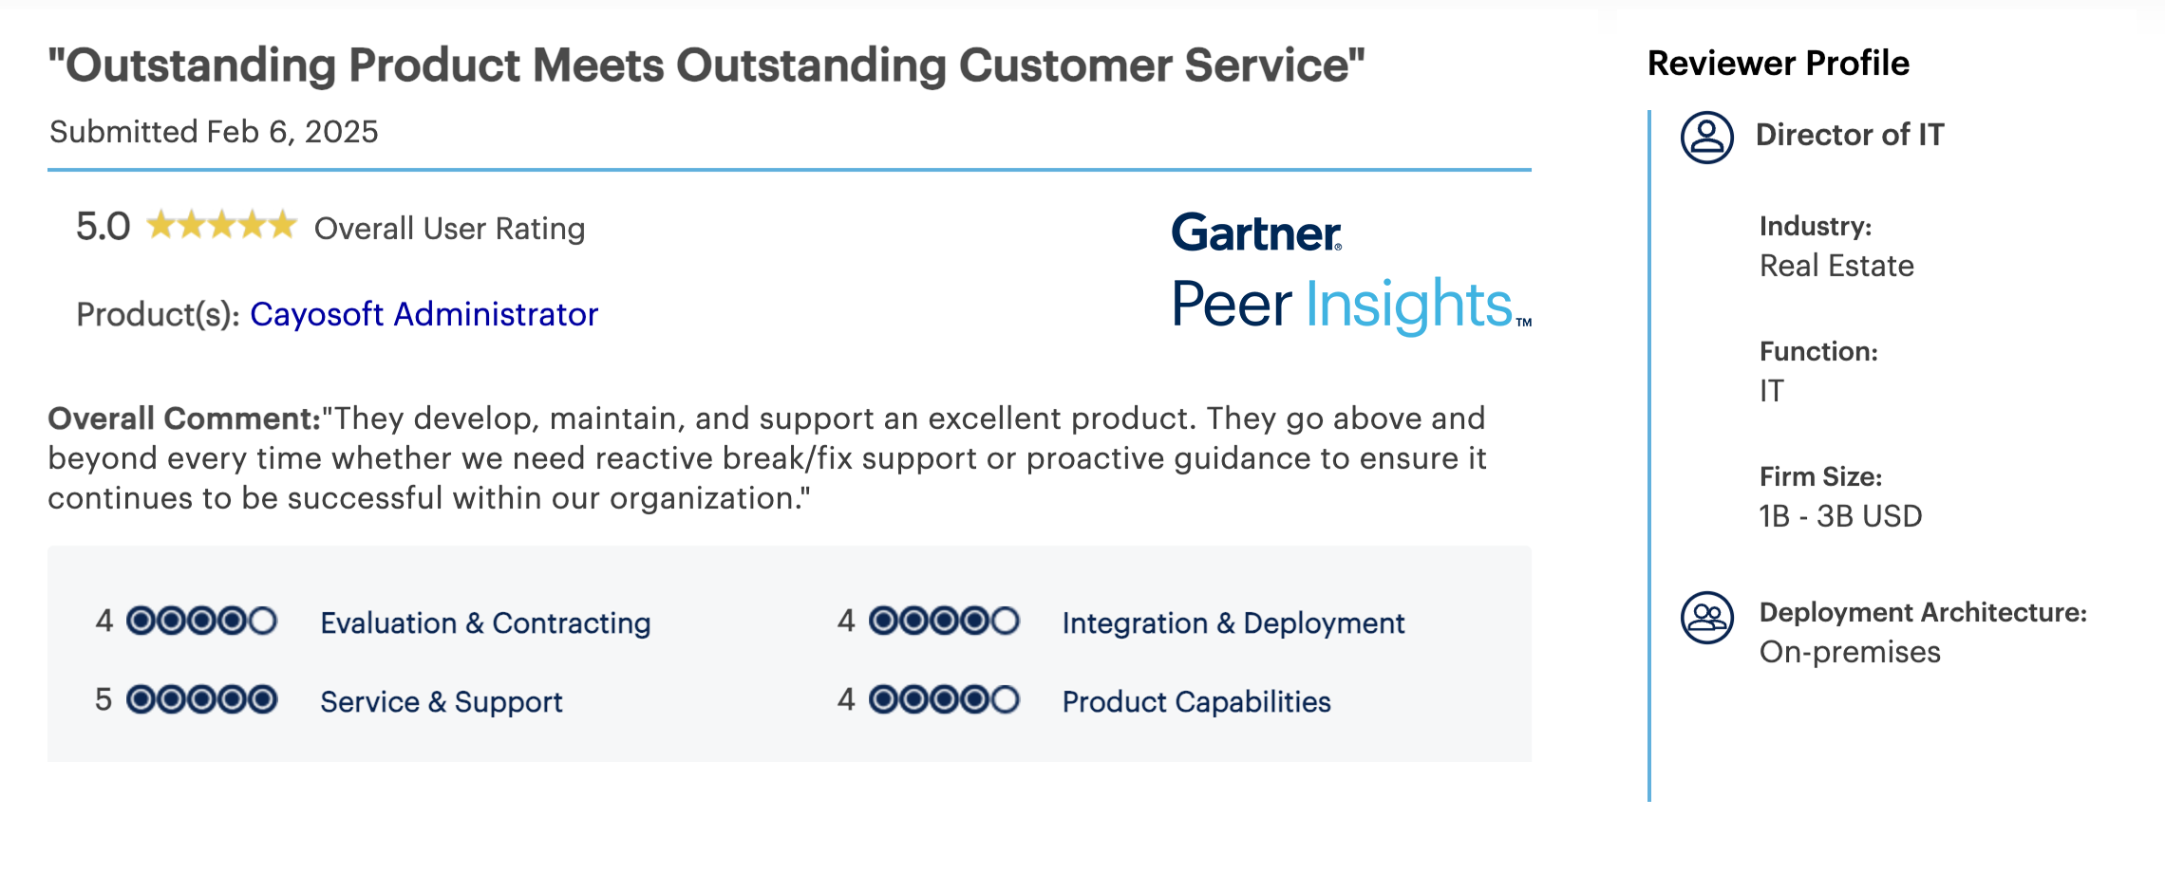Click the Integration & Deployment rating dots
This screenshot has height=873, width=2165.
tap(944, 622)
